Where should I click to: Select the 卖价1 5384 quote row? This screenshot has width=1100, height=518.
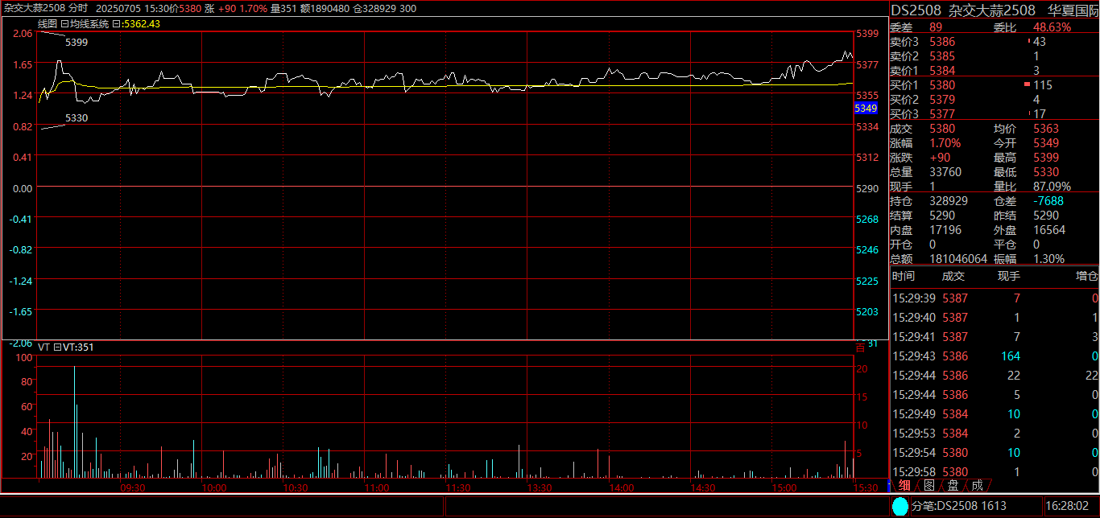point(942,71)
